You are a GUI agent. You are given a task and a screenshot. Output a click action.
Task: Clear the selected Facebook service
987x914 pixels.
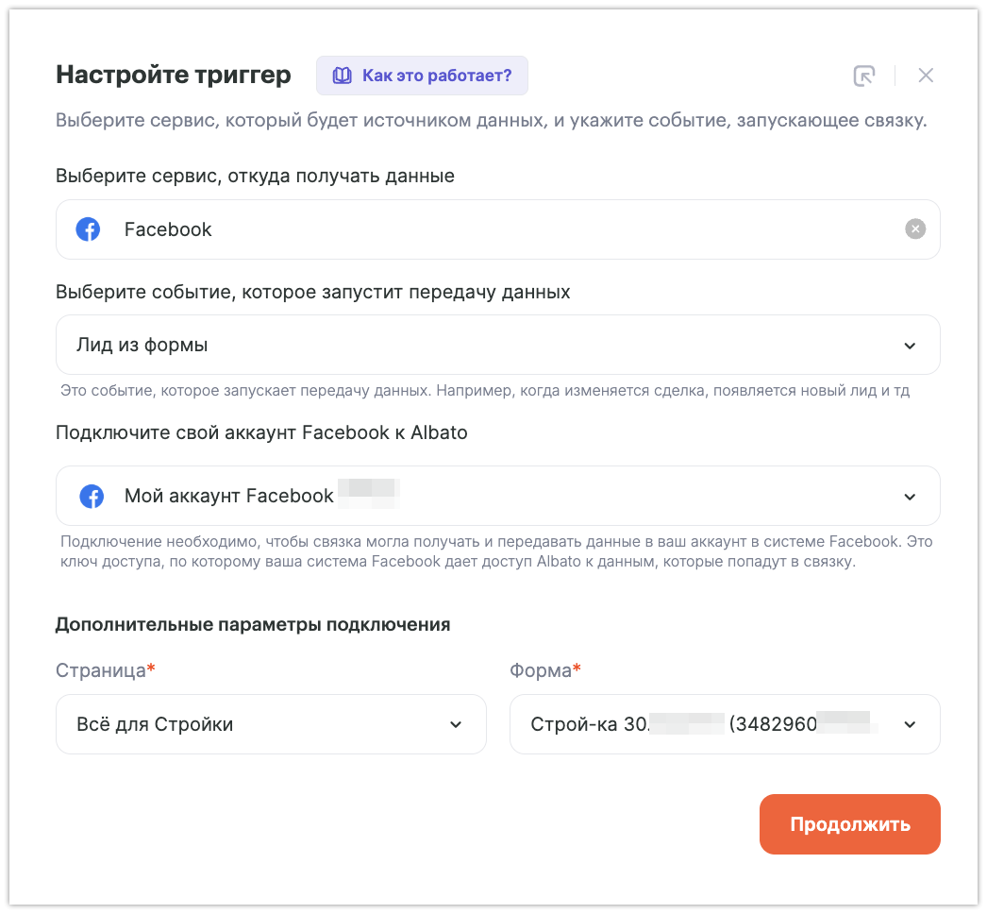click(x=915, y=229)
